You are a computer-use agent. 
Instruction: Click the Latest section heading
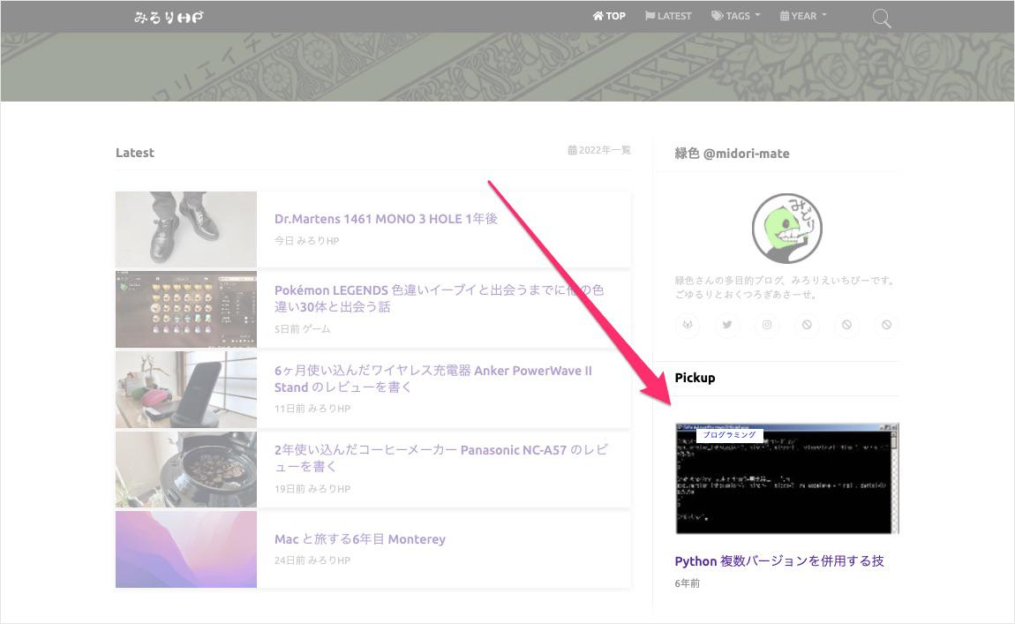[135, 153]
